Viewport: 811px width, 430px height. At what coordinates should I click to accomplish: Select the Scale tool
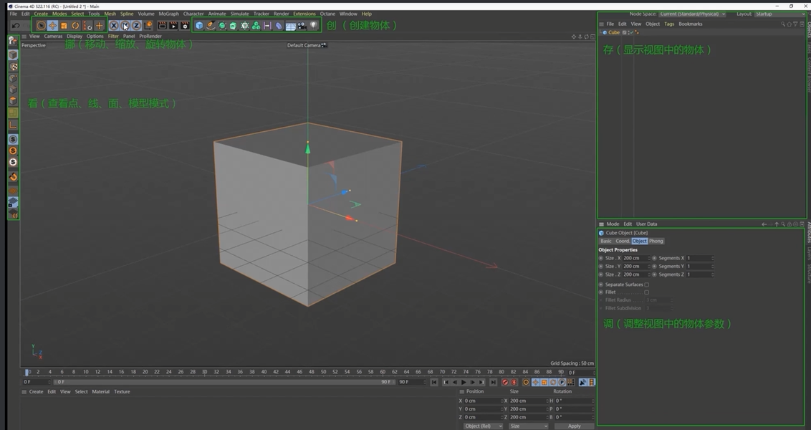64,25
